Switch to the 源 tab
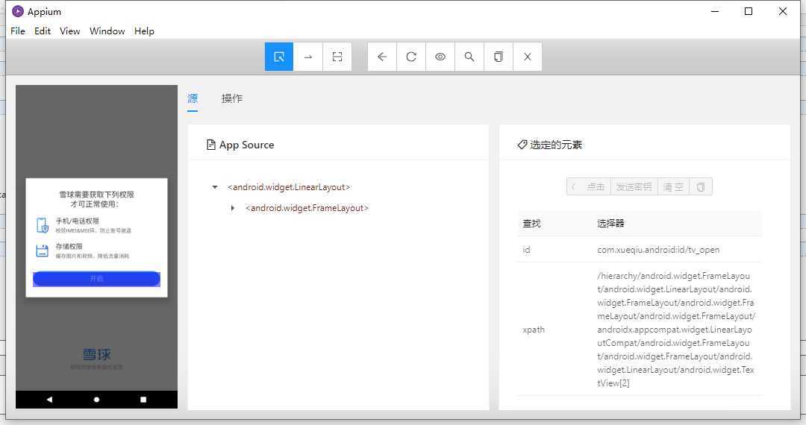The image size is (806, 425). pos(193,98)
